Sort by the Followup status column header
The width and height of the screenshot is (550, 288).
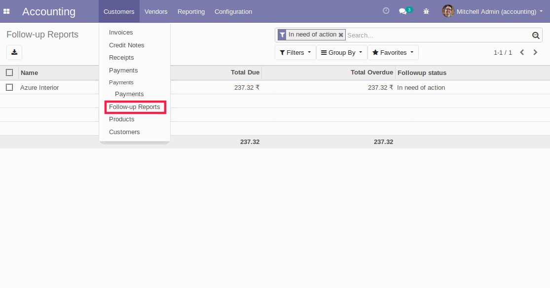[x=422, y=72]
